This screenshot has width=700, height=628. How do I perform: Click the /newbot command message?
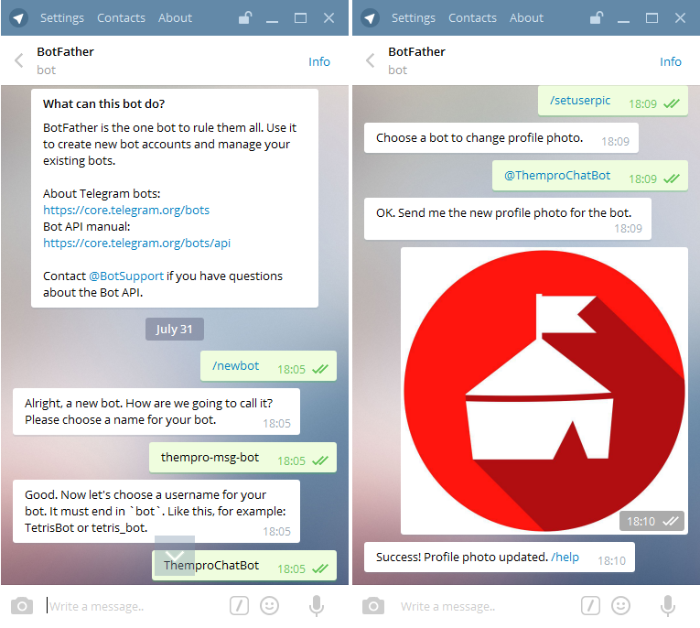[268, 366]
